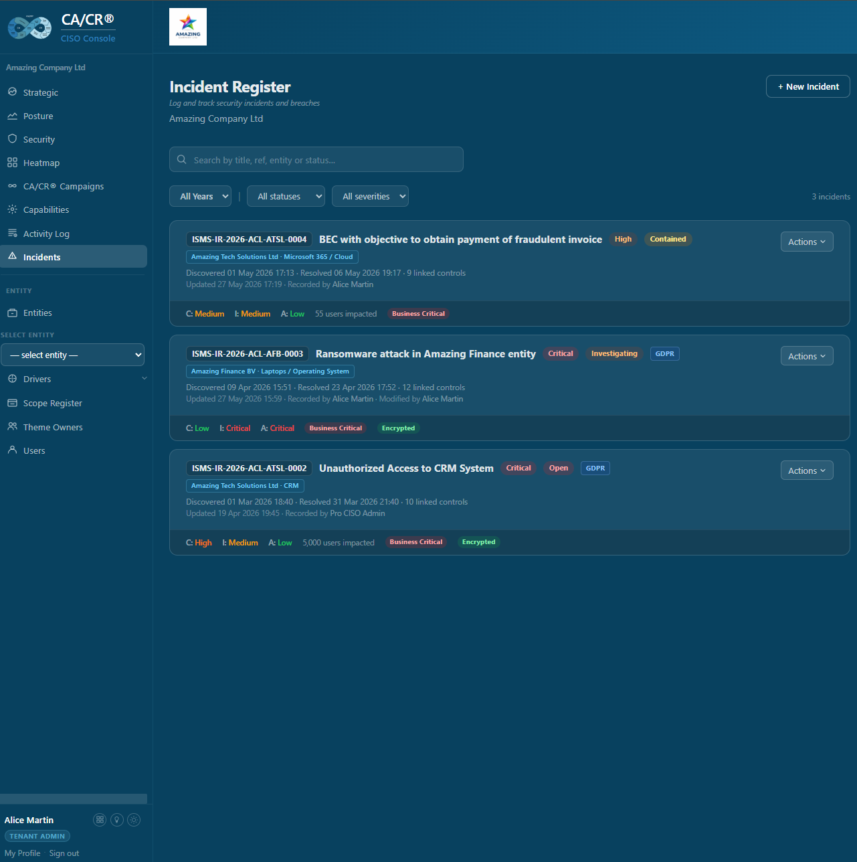The height and width of the screenshot is (862, 857).
Task: Open the Heatmap grid icon
Action: tap(12, 163)
